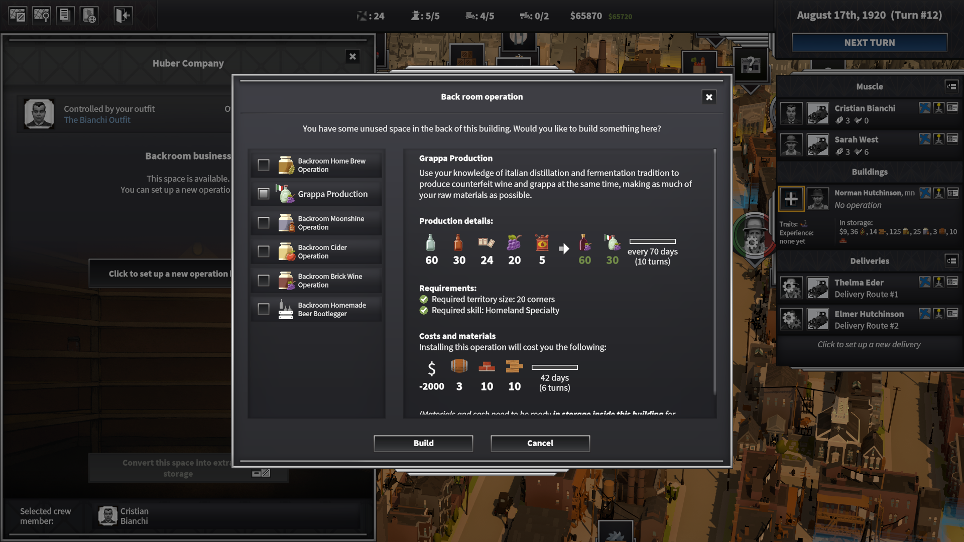Click the Grappa Production operation icon

(x=285, y=194)
